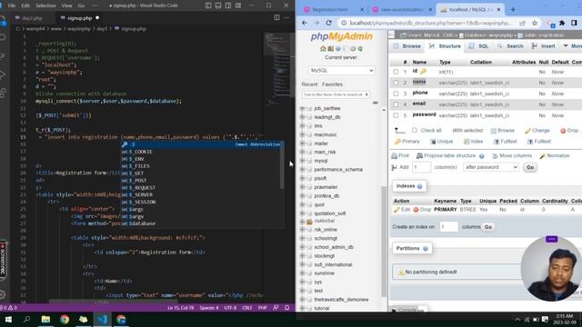Go back in Chrome browser

click(305, 23)
